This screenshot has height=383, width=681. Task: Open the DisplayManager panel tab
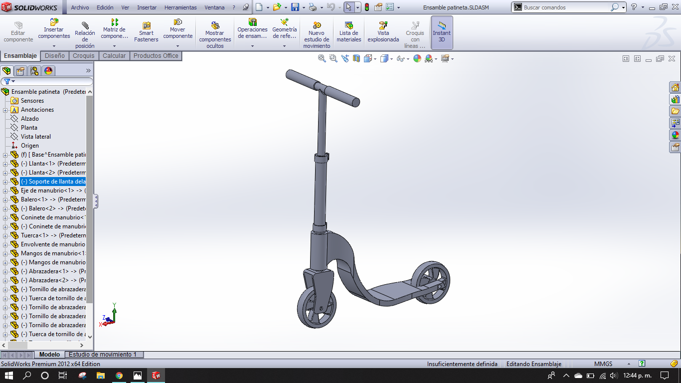(x=48, y=71)
